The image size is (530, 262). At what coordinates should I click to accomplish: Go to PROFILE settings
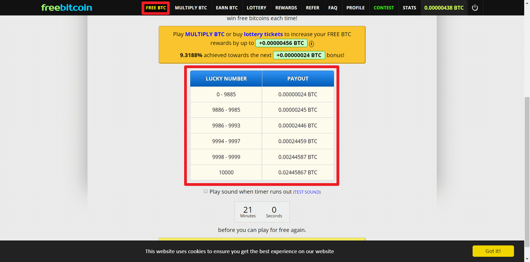[356, 8]
